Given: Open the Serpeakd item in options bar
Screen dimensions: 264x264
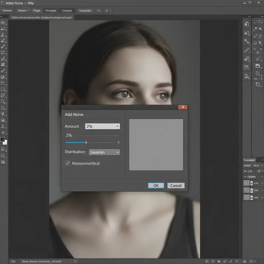Looking at the screenshot, I should 85,11.
